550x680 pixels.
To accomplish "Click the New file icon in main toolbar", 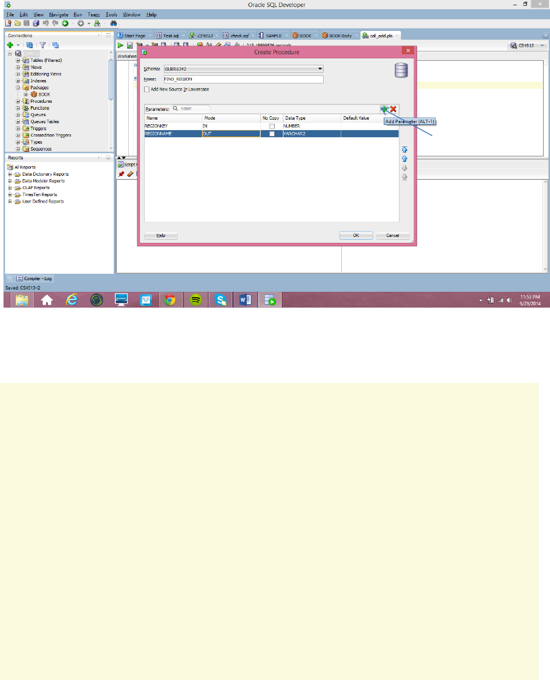I will pos(8,23).
